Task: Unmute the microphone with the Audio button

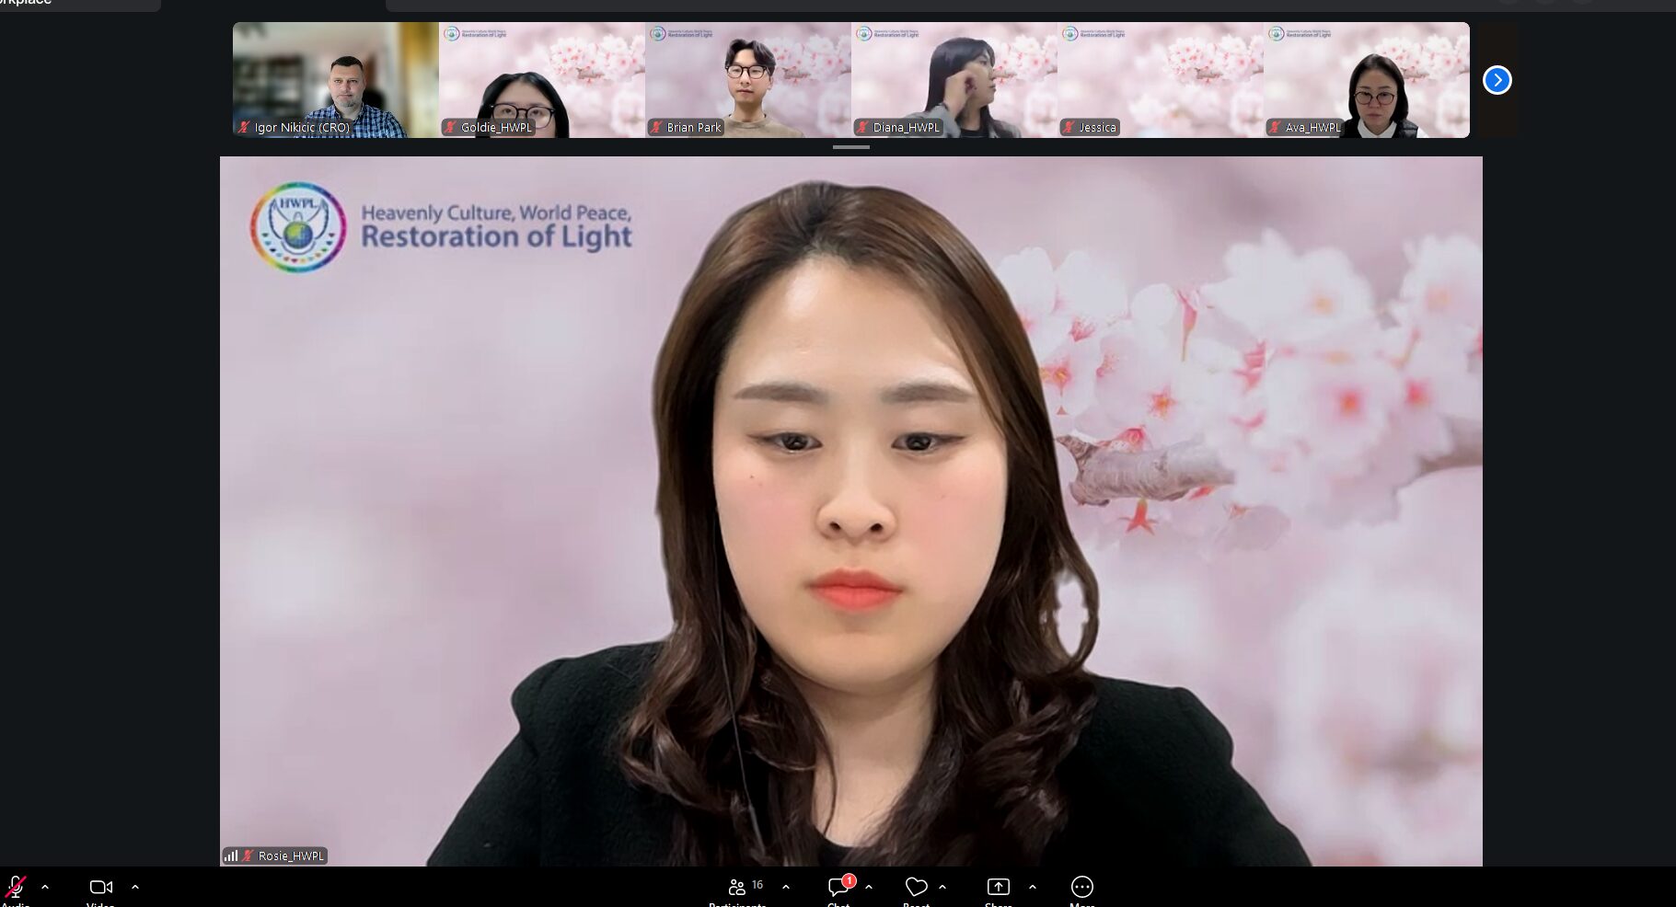Action: pyautogui.click(x=16, y=888)
